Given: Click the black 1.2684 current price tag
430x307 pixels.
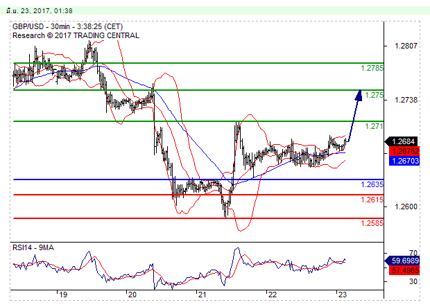Looking at the screenshot, I should [x=402, y=141].
